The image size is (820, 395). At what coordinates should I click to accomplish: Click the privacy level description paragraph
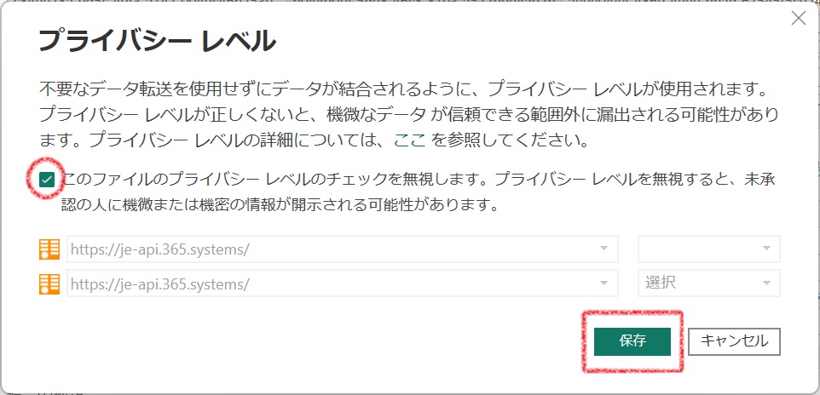click(409, 113)
